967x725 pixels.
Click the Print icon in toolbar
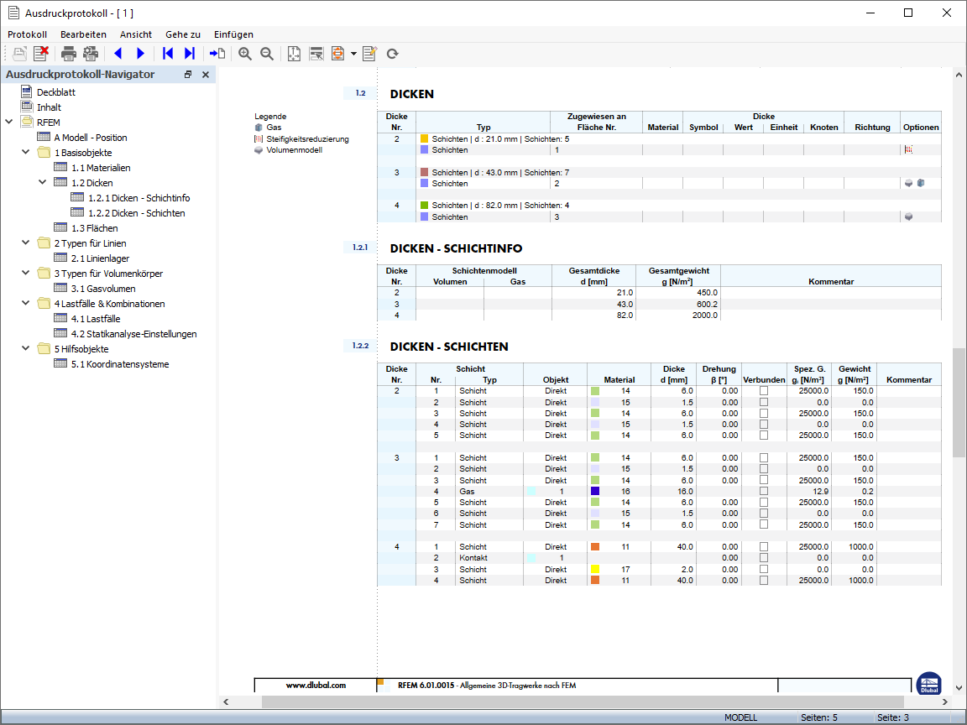69,54
